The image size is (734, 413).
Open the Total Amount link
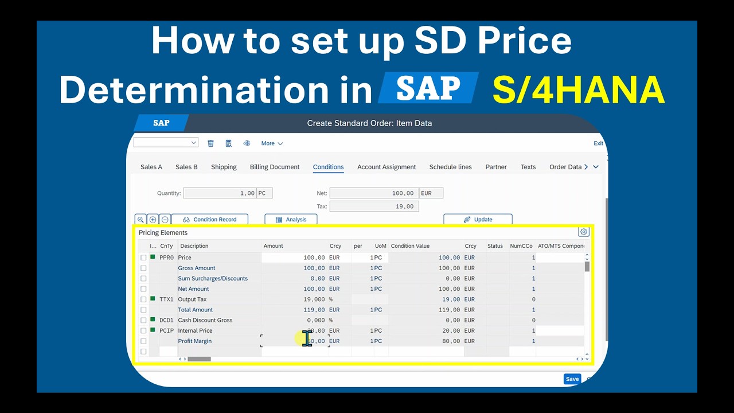tap(195, 310)
